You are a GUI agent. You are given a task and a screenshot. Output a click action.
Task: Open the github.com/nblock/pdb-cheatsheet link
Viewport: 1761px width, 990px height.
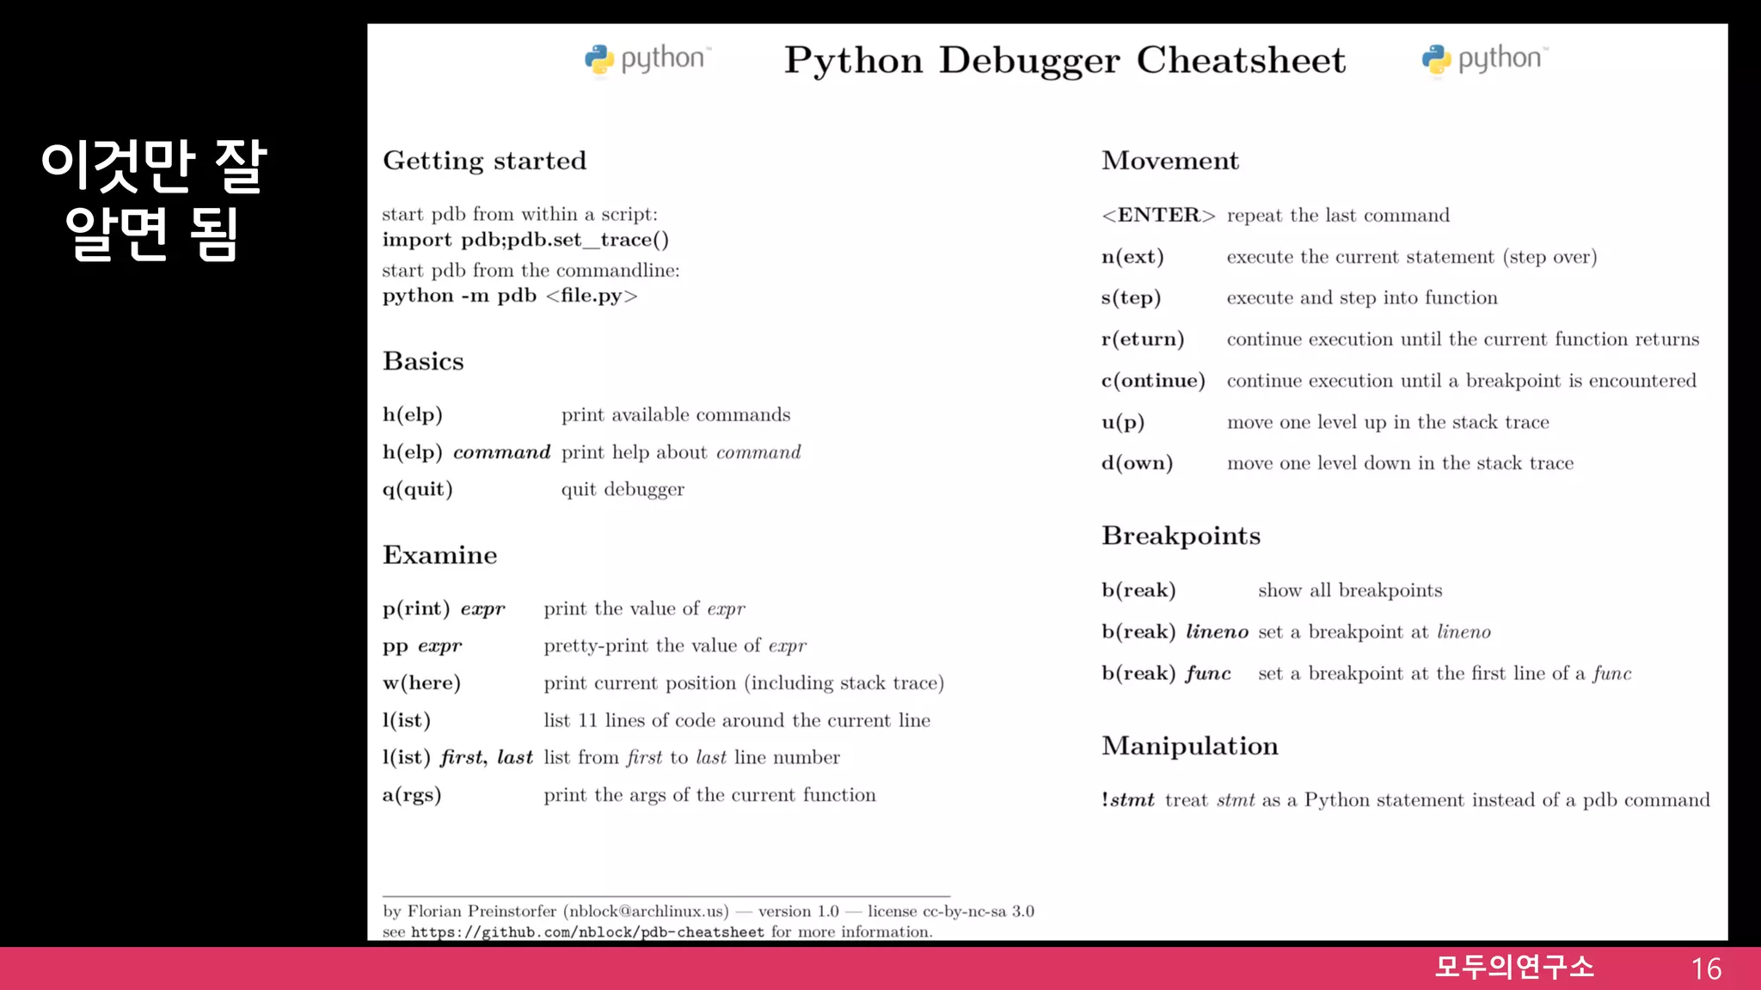(x=587, y=932)
